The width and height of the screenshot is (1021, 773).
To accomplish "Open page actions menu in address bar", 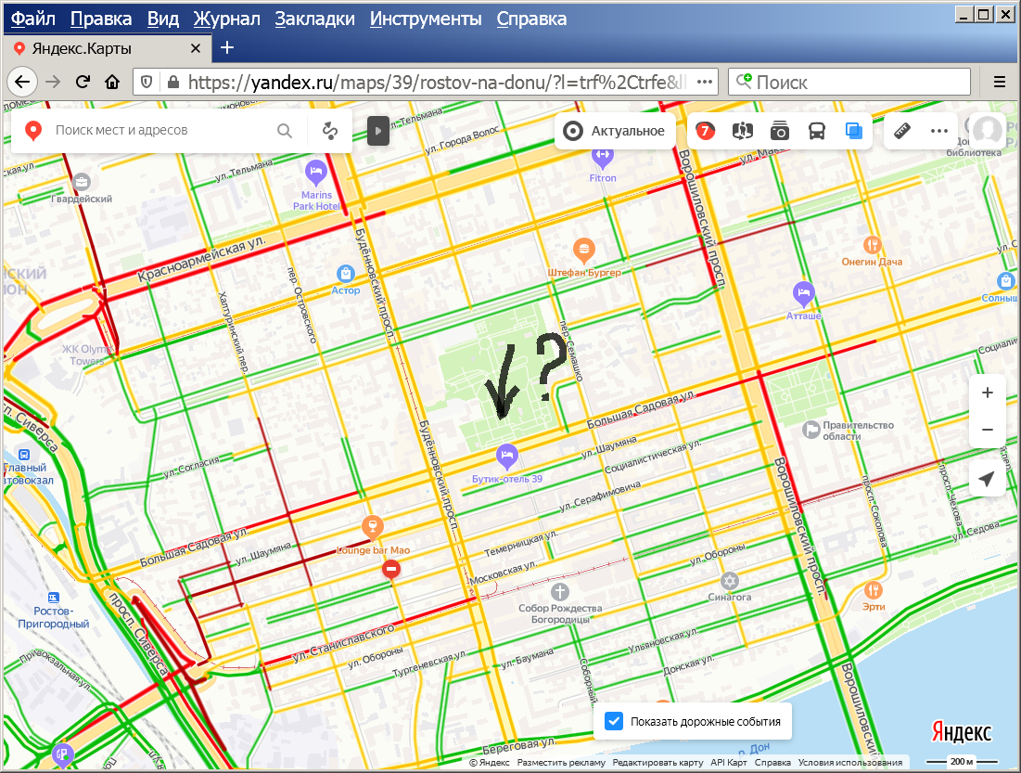I will [x=705, y=82].
